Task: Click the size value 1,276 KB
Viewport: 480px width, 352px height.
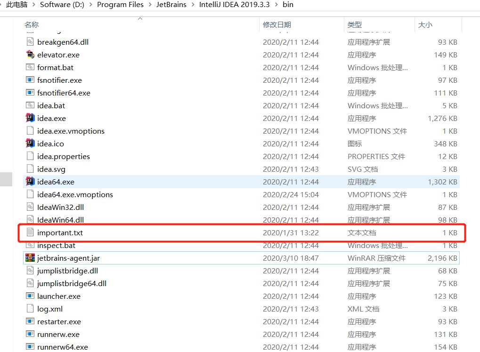Action: point(442,118)
